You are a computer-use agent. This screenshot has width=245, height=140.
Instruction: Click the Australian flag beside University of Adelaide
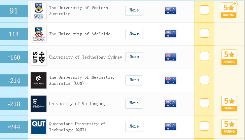click(170, 34)
